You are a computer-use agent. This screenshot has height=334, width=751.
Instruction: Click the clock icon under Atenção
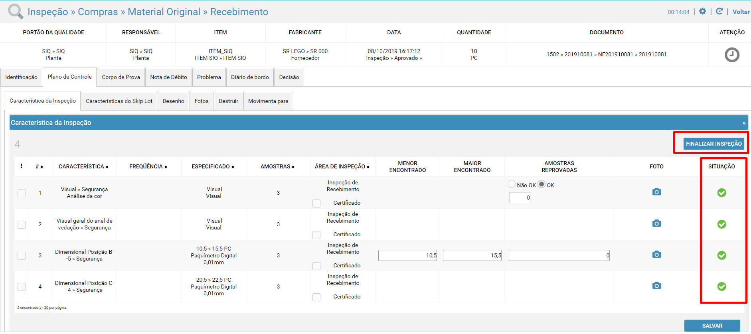coord(732,55)
